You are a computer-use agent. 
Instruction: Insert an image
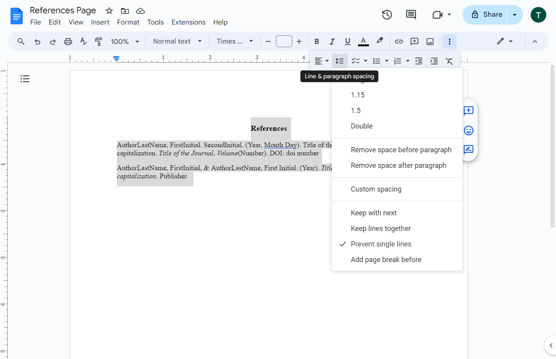(430, 41)
